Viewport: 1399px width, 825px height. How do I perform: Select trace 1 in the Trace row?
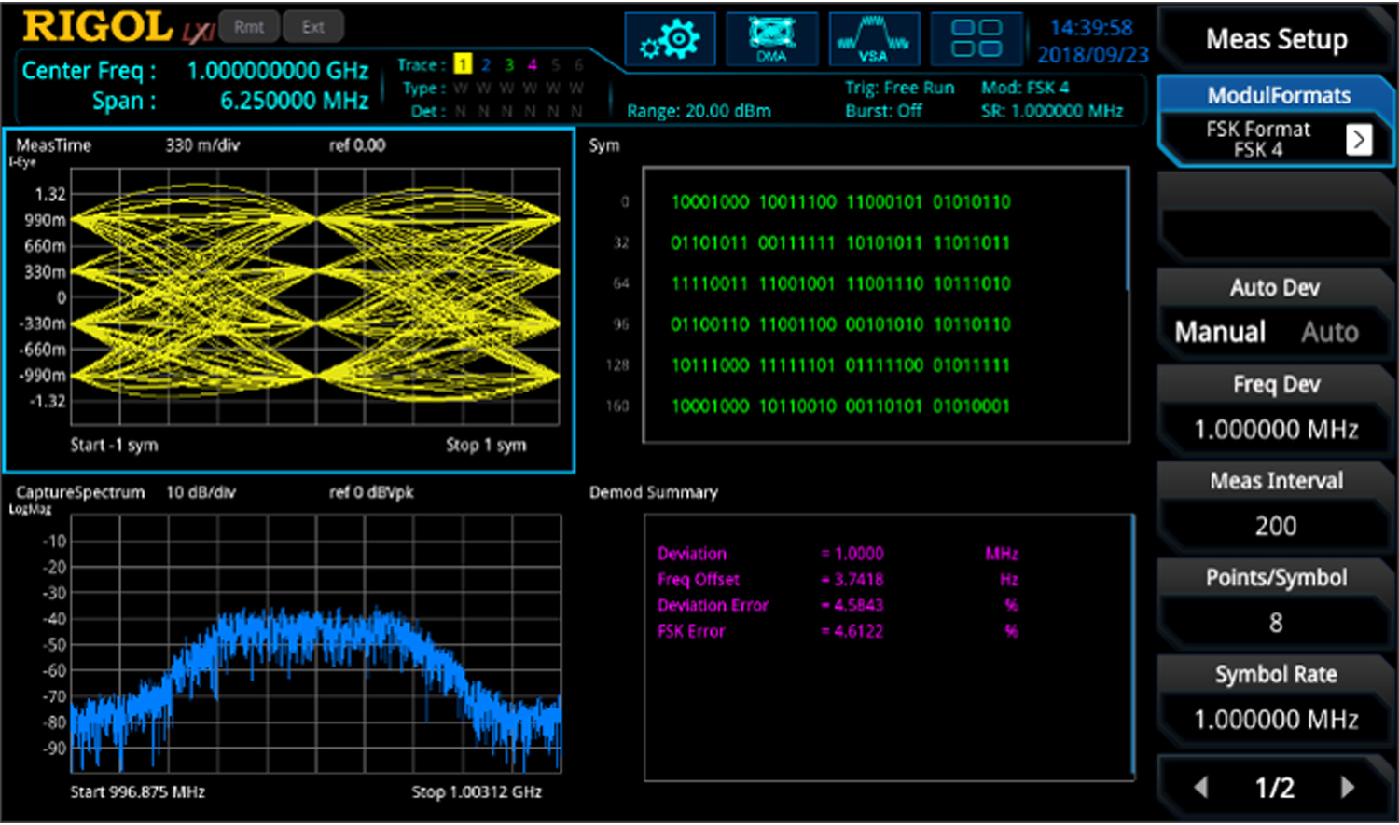(464, 65)
